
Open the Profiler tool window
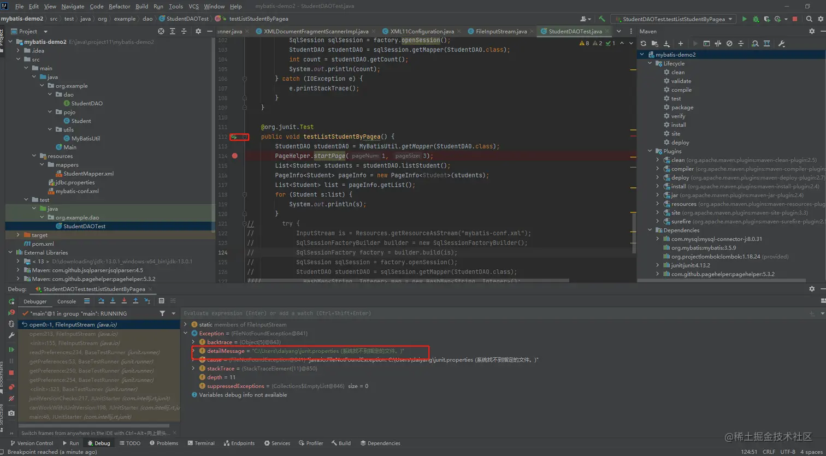coord(311,443)
